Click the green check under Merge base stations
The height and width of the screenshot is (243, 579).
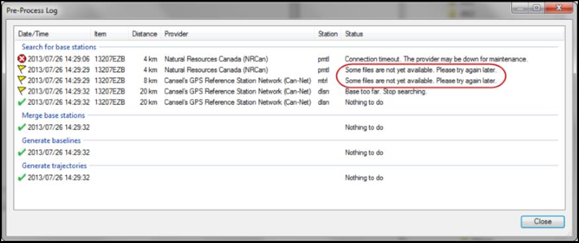tap(22, 127)
